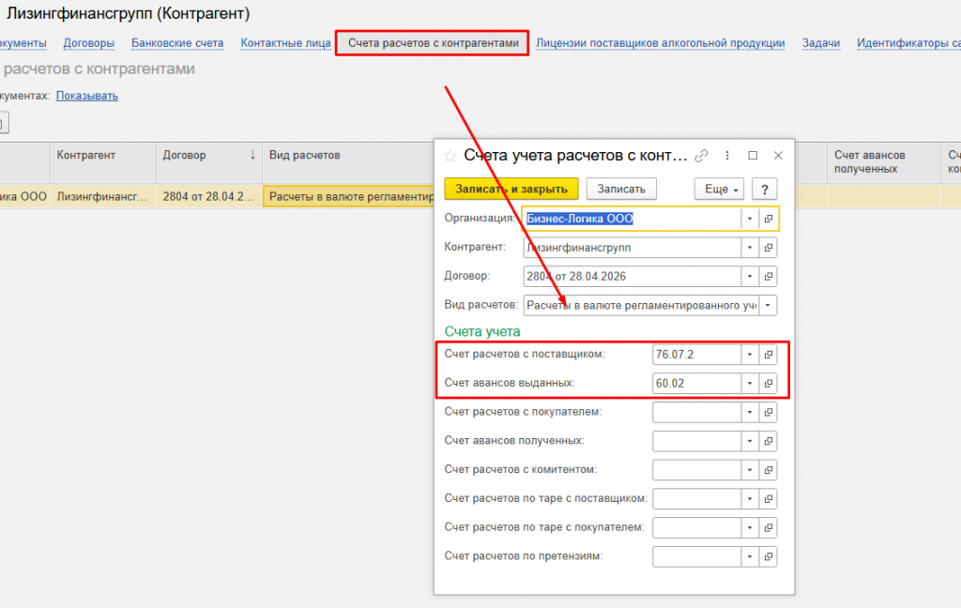
Task: Click into Счет расчетов с комитентом field
Action: tap(697, 469)
